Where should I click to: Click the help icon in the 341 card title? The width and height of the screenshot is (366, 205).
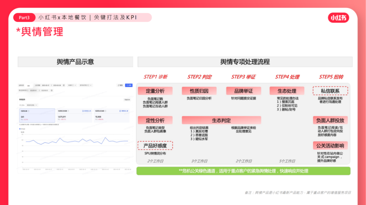[28, 111]
